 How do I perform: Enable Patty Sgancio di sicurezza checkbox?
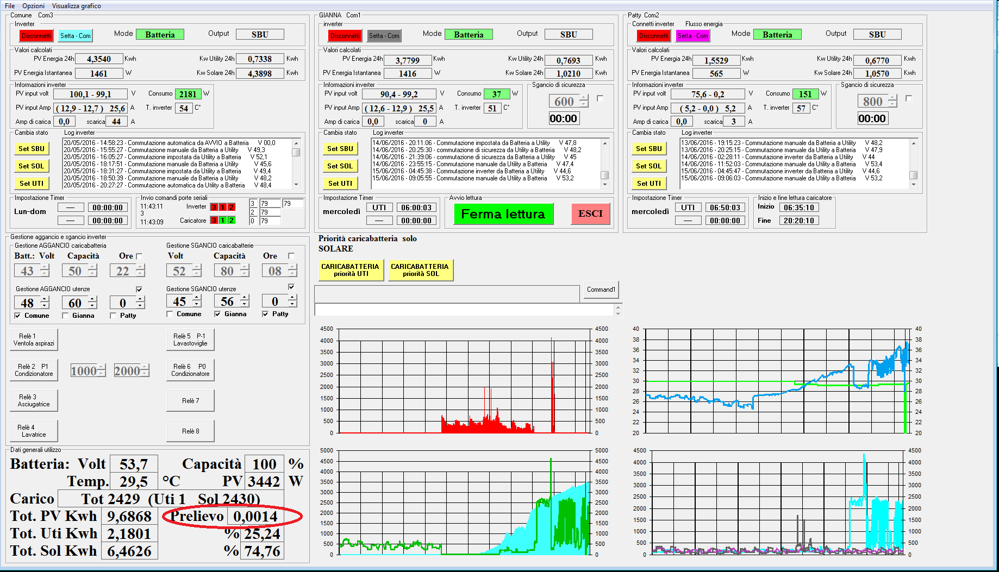[x=909, y=98]
